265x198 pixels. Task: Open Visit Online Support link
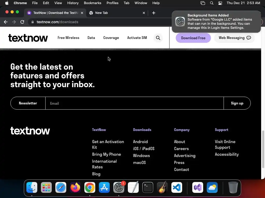[225, 144]
